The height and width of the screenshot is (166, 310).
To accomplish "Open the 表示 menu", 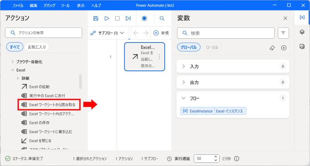I will (81, 5).
